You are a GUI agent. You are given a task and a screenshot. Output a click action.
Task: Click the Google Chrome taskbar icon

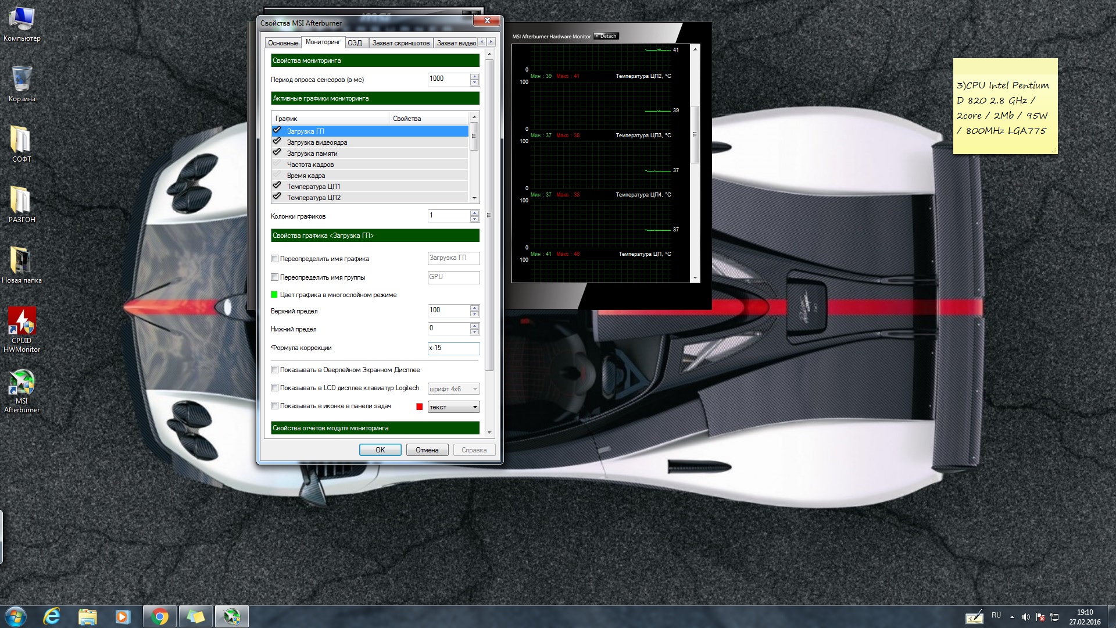pyautogui.click(x=159, y=616)
